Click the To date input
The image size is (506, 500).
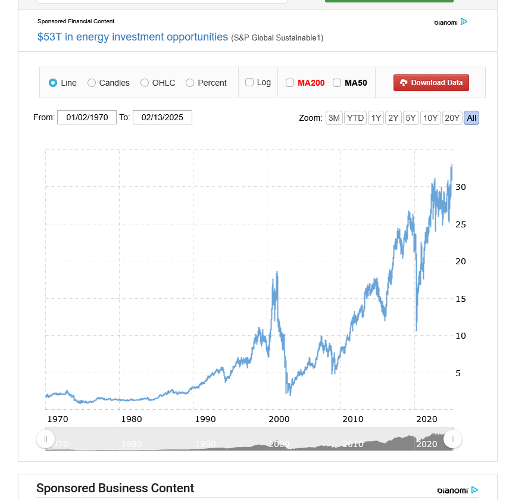pos(162,117)
